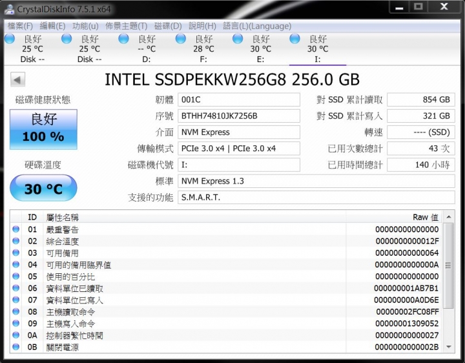The image size is (465, 363).
Task: Click raw value 00000002FC08FF
Action: pos(407,312)
